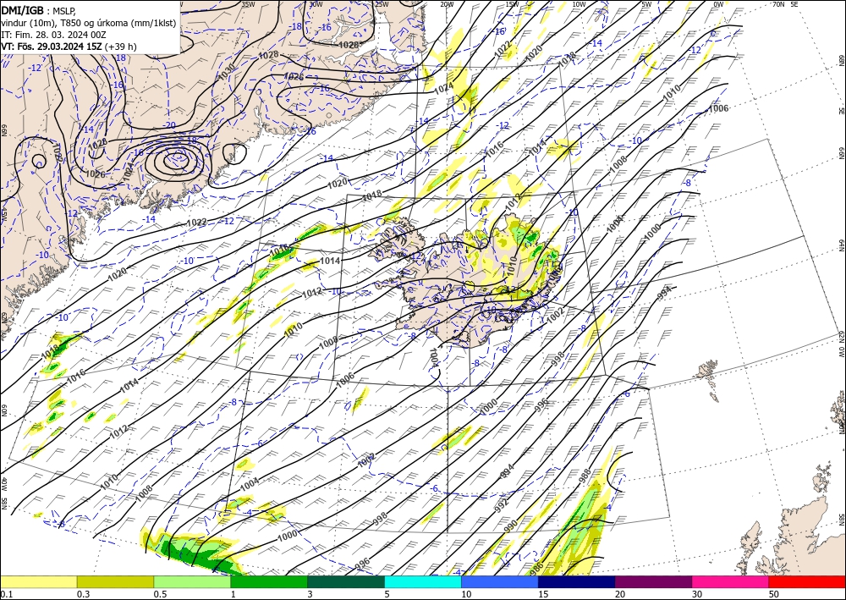This screenshot has height=600, width=846.
Task: Click the legend value '0.3'
Action: (x=83, y=594)
